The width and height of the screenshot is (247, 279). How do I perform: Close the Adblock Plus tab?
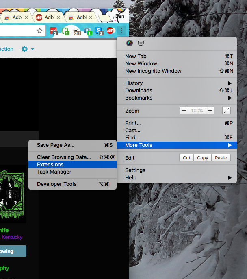point(58,17)
